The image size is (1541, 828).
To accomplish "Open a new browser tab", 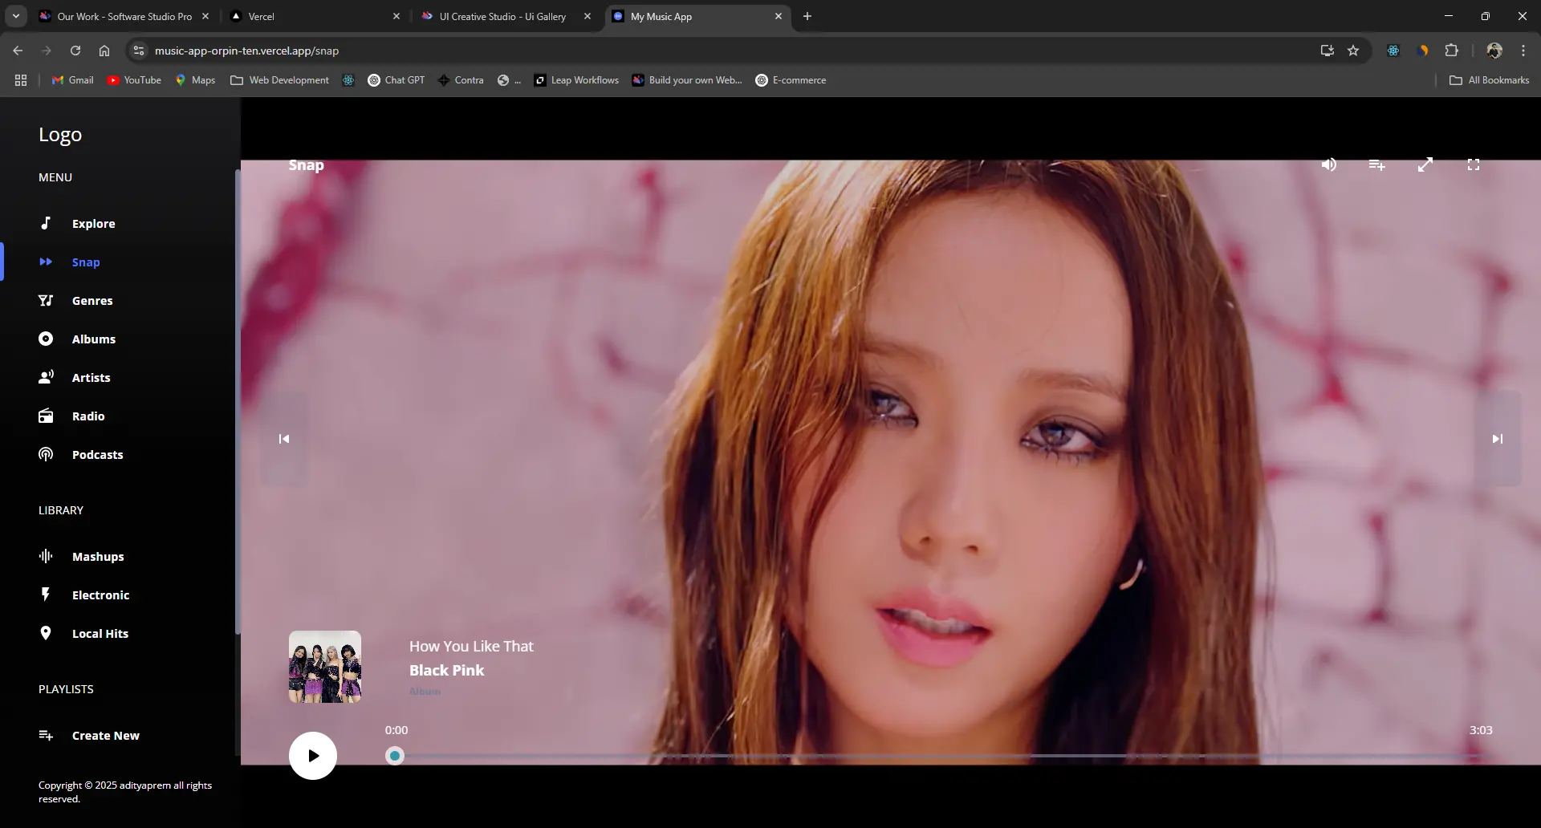I will tap(807, 16).
